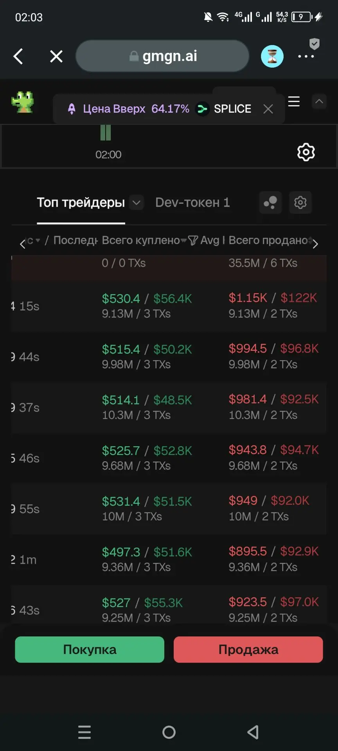The width and height of the screenshot is (338, 751).
Task: Select the $1.15K sold value
Action: click(248, 298)
